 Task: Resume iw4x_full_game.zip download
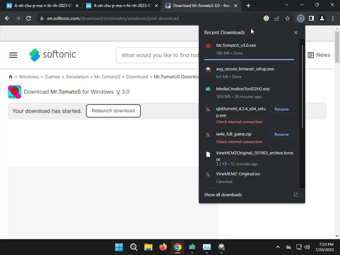coord(282,134)
